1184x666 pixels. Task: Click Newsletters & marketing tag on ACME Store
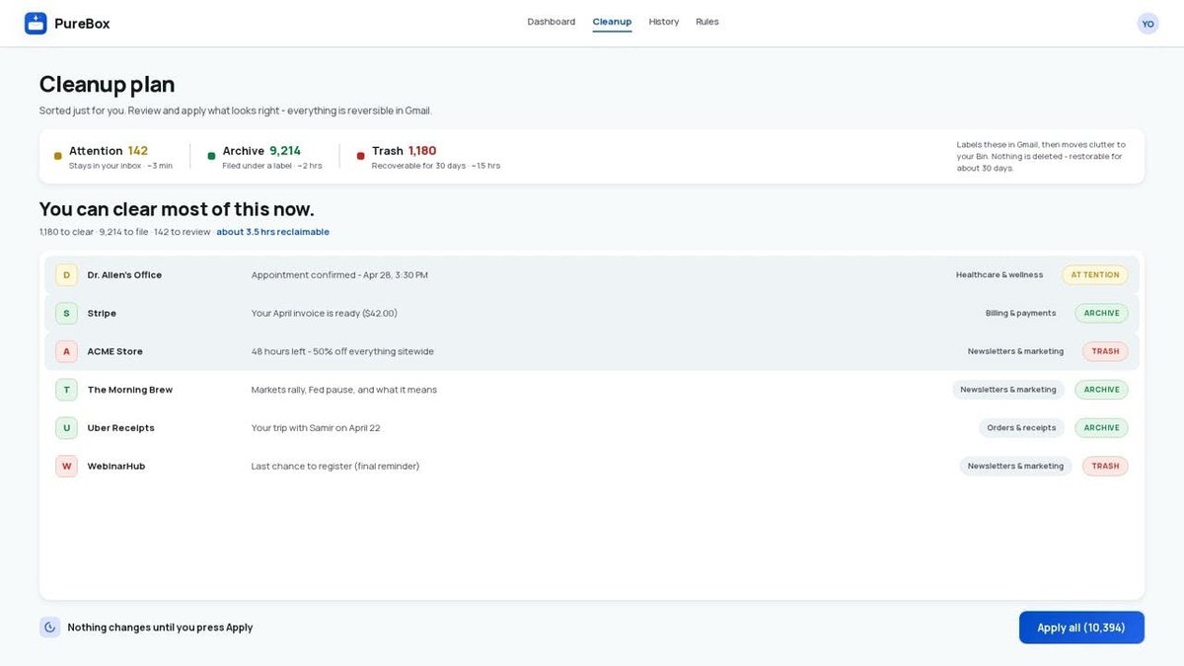tap(1015, 351)
